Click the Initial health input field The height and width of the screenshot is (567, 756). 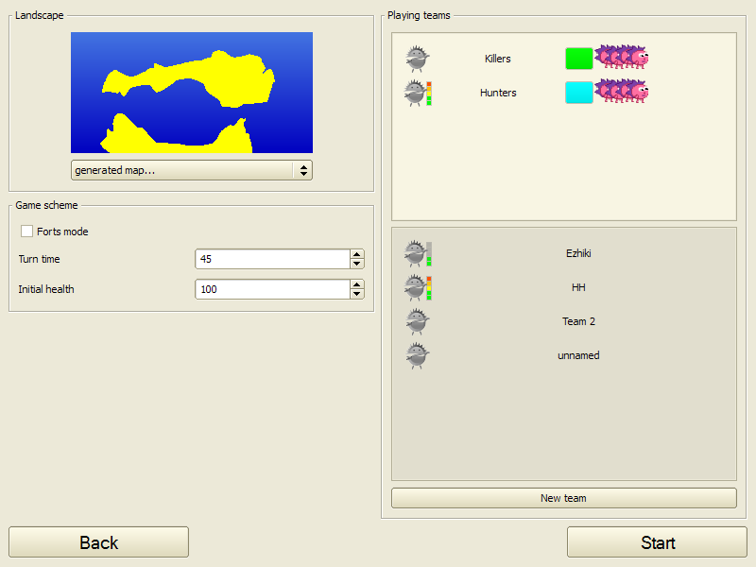pyautogui.click(x=272, y=289)
